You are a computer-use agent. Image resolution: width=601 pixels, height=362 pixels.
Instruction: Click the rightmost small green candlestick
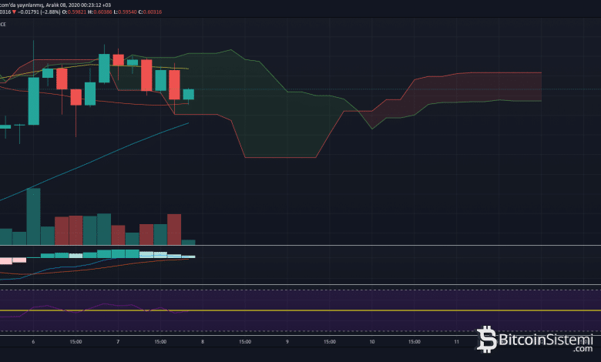(188, 94)
